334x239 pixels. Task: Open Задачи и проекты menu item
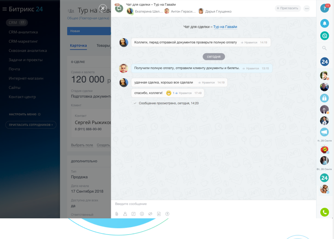pos(26,60)
